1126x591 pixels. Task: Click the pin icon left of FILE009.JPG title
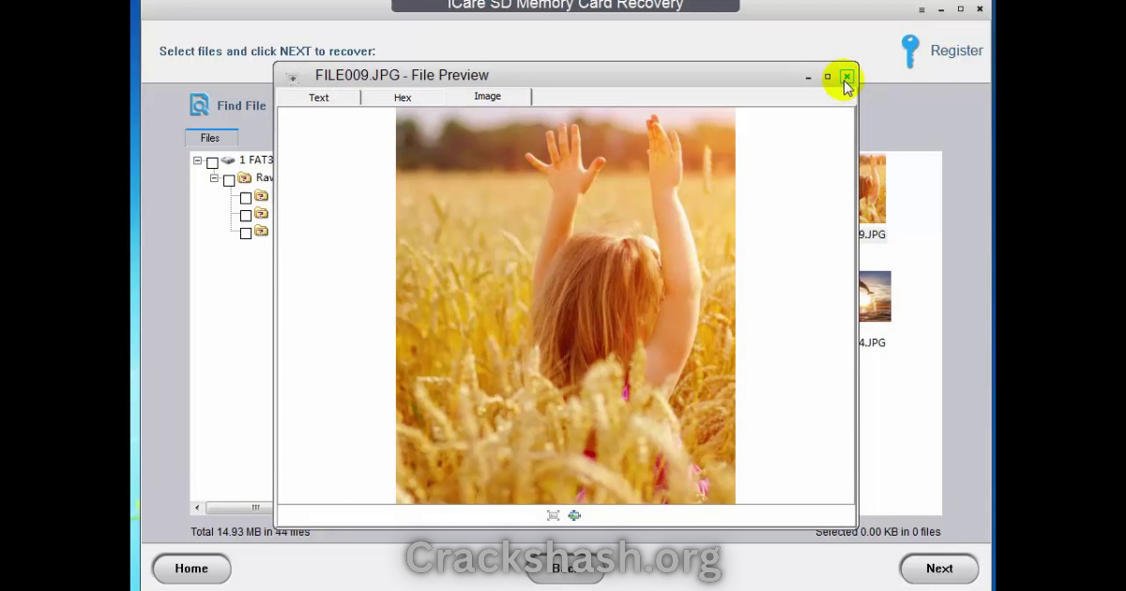(292, 77)
